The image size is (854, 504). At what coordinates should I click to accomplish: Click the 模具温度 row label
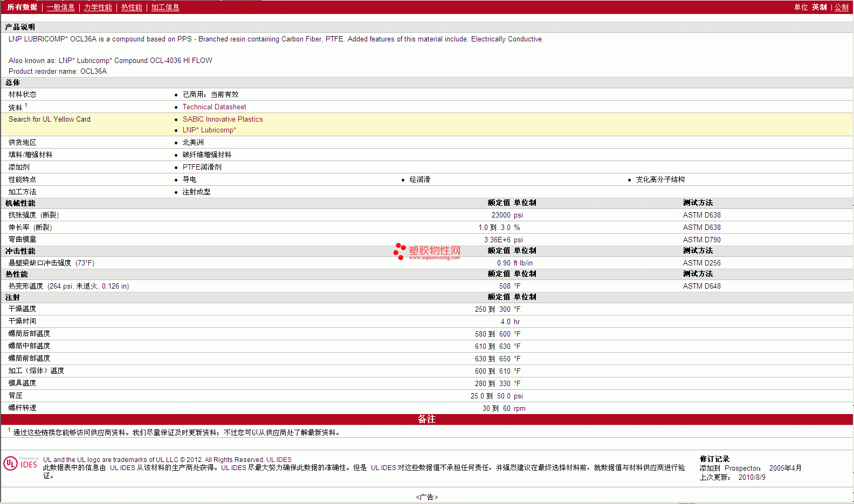(22, 383)
